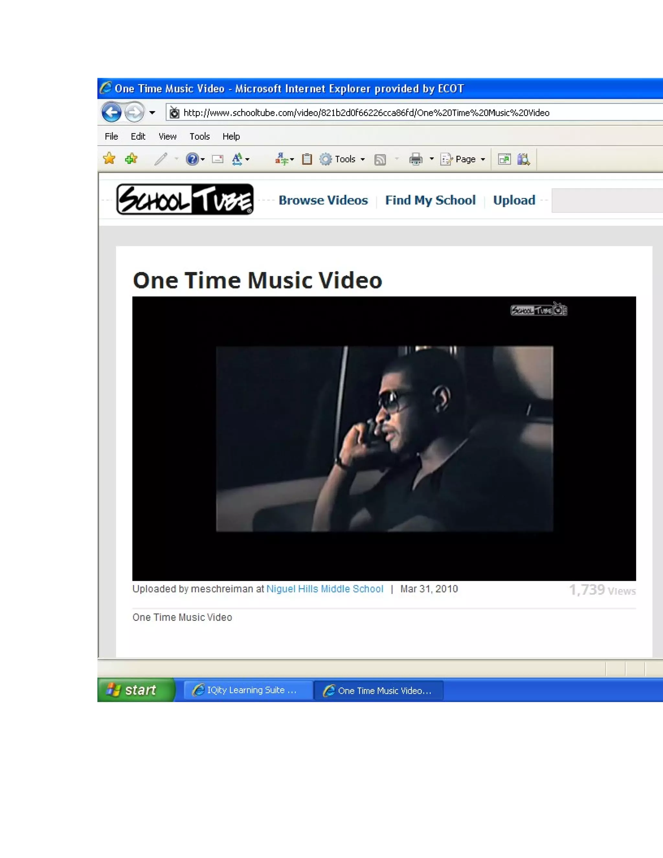Click the Help question mark icon
This screenshot has height=858, width=663.
[192, 159]
